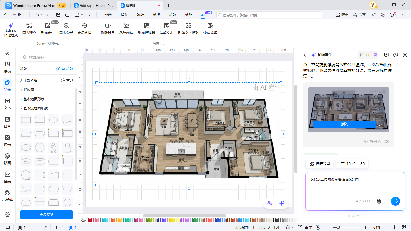Click the 圖表分析 chart analysis icon

pyautogui.click(x=66, y=29)
